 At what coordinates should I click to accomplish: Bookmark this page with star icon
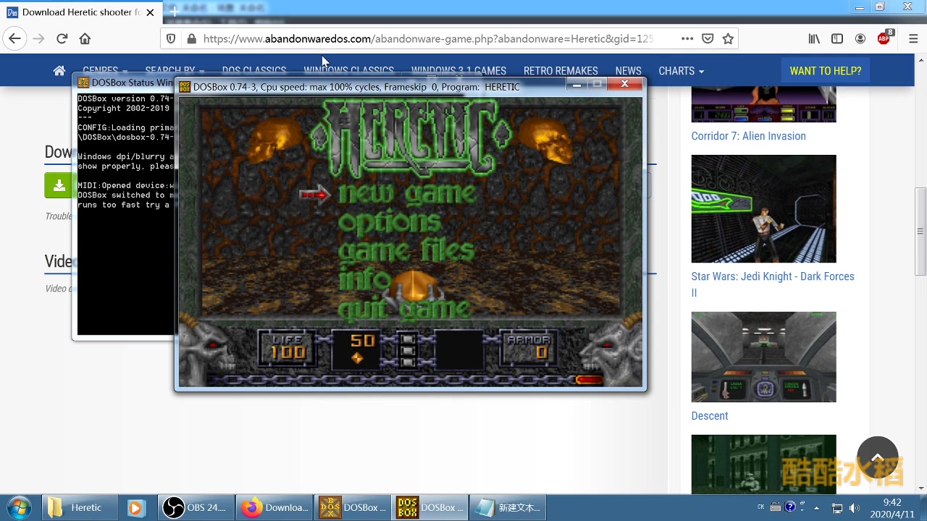pyautogui.click(x=728, y=39)
